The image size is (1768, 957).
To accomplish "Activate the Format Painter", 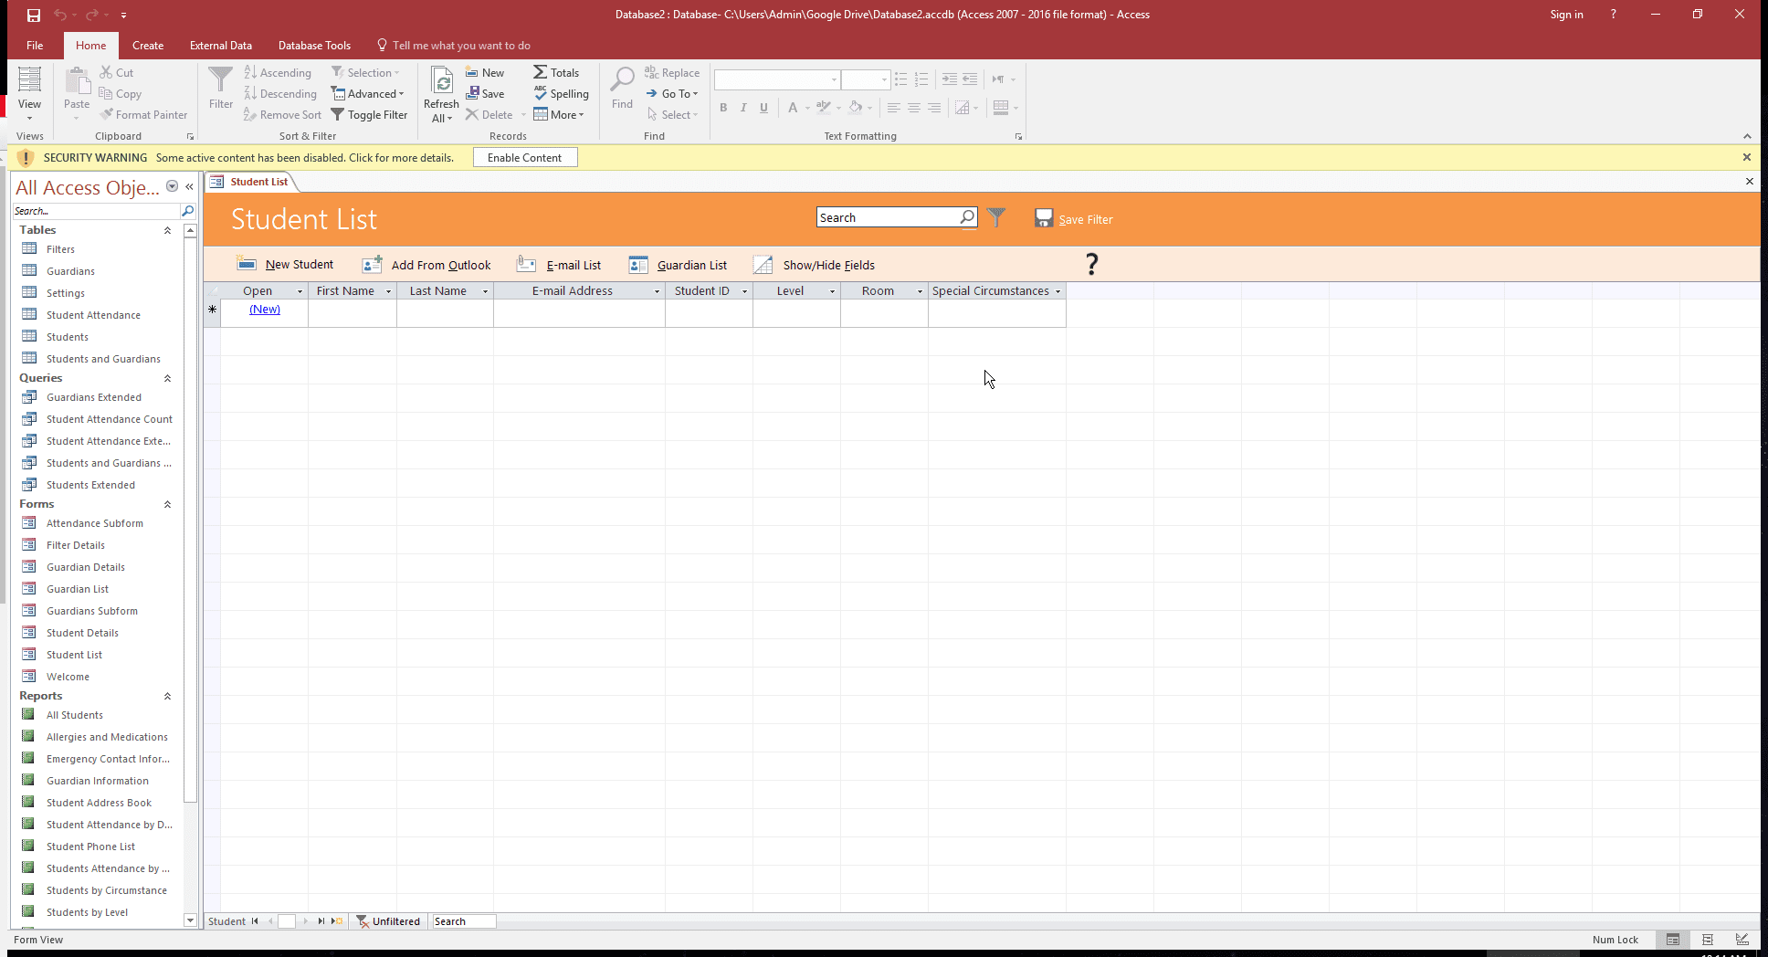I will [143, 114].
